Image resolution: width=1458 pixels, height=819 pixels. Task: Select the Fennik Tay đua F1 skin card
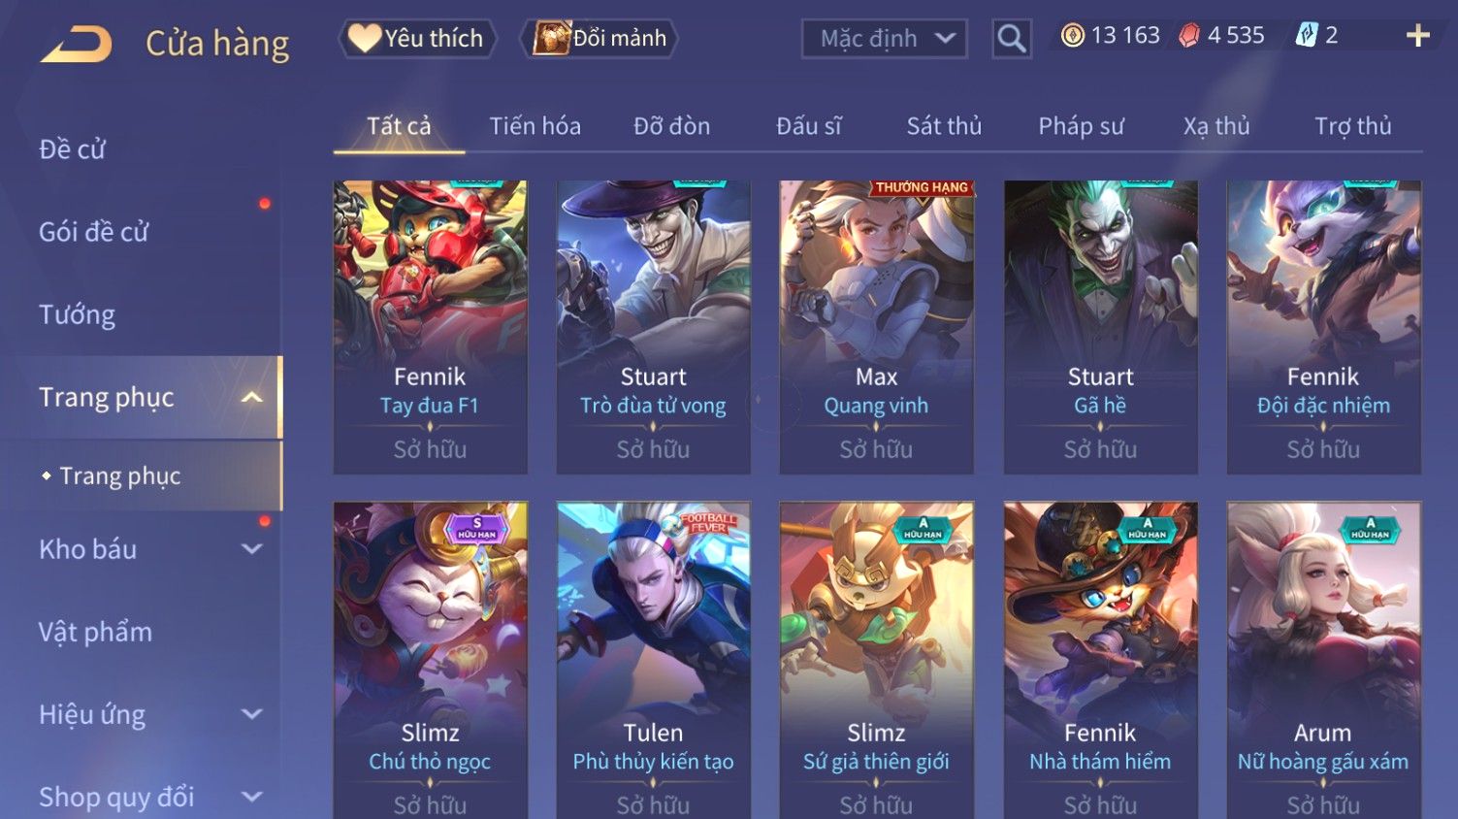pos(430,326)
